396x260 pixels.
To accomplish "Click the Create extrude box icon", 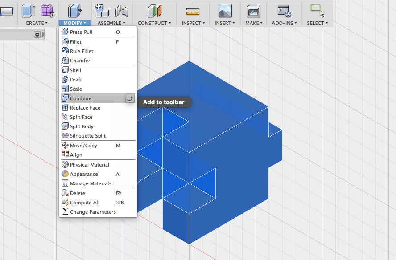I will tap(28, 11).
